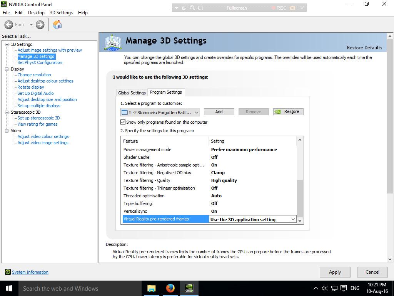Collapse the Display tree node
Screen dimensions: 394x296
coord(7,69)
